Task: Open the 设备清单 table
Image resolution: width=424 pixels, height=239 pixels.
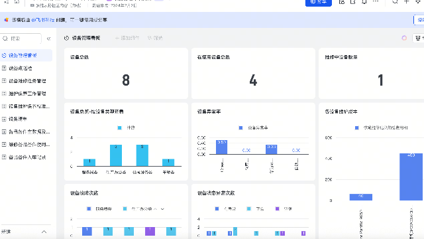Action: pyautogui.click(x=26, y=119)
